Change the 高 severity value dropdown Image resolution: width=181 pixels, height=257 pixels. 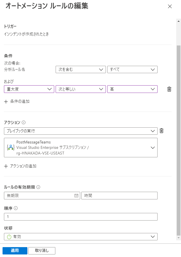coord(132,89)
